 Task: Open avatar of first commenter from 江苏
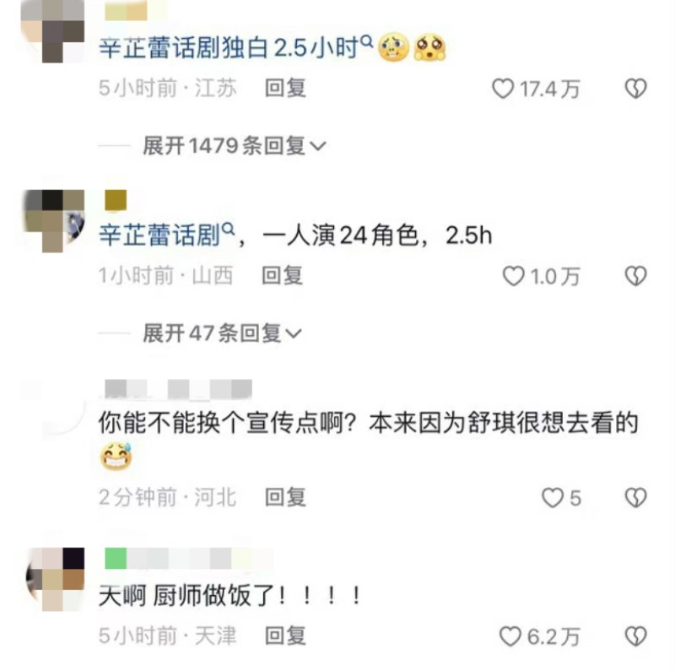coord(52,31)
